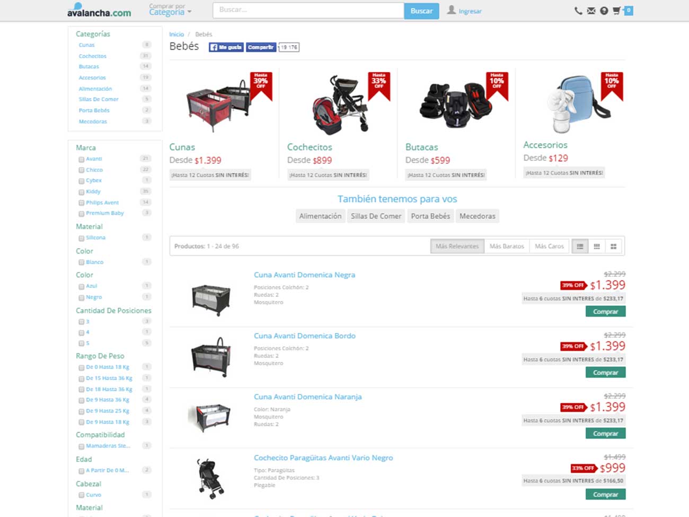Check the Avanti brand filter
Screen dimensions: 689x517
pos(82,159)
